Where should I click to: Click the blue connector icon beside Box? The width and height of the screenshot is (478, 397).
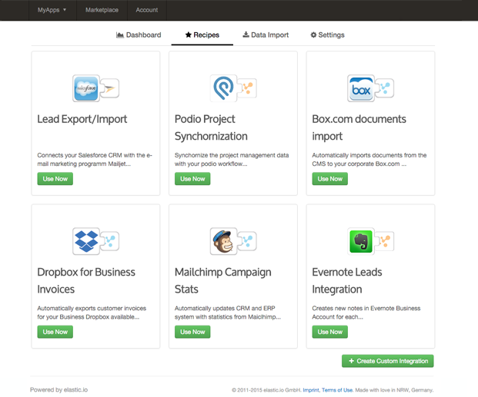pos(384,88)
